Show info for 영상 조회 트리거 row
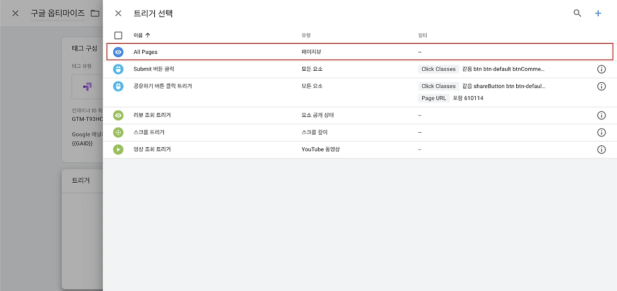 pos(601,150)
